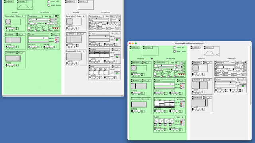The image size is (255, 143).
Task: Click volume value slider in drumInst2-collab green panel
Action: (164, 84)
